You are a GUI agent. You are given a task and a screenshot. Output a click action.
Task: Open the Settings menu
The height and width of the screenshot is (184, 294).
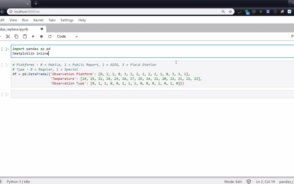coord(67,20)
